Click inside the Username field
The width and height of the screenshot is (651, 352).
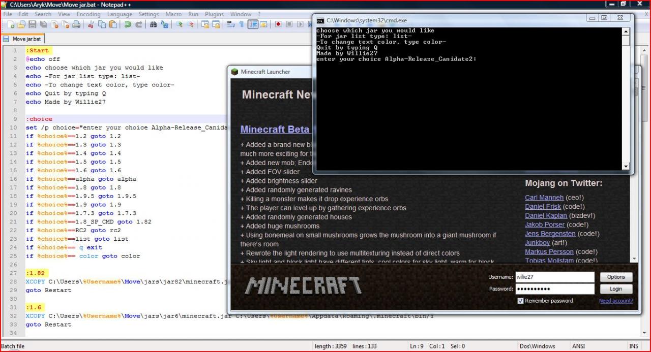(x=554, y=277)
